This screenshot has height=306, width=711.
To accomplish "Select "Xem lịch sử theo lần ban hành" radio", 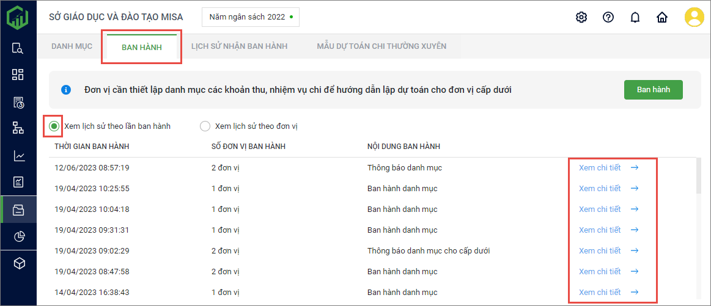I will tap(54, 126).
